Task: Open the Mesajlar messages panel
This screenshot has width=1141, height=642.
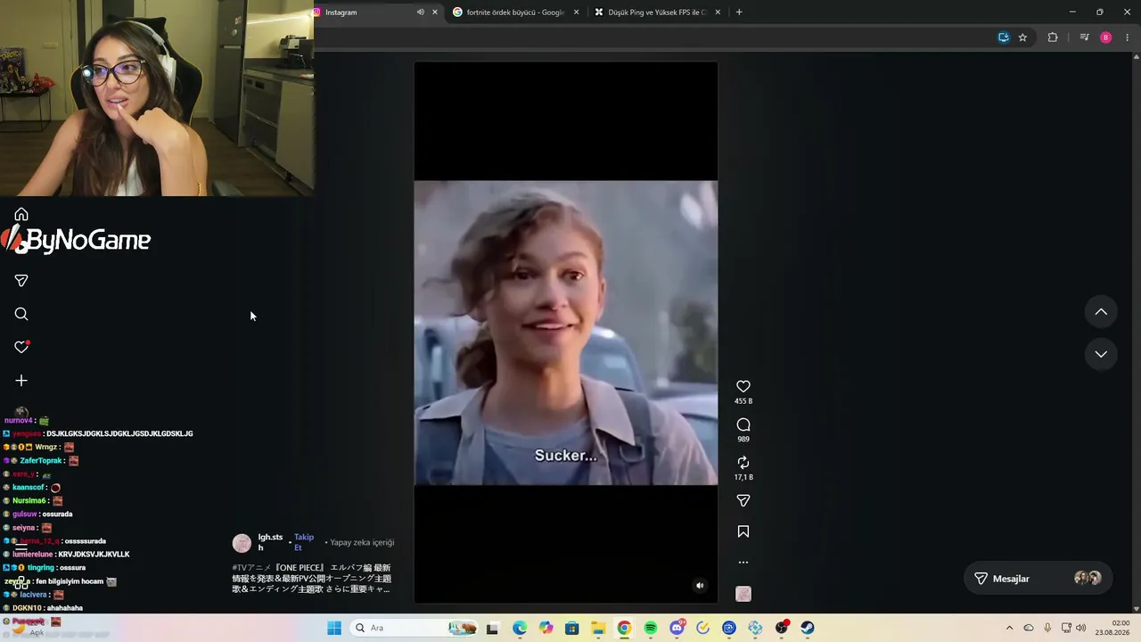Action: [x=1039, y=579]
